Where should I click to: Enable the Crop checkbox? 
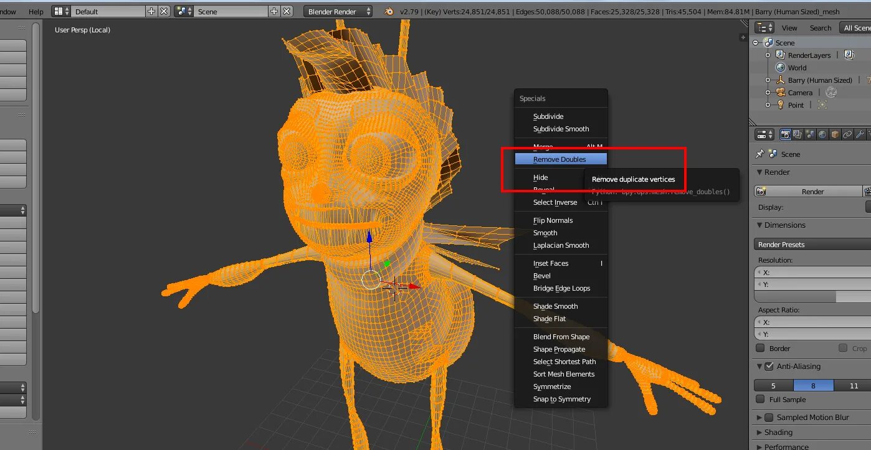tap(843, 348)
